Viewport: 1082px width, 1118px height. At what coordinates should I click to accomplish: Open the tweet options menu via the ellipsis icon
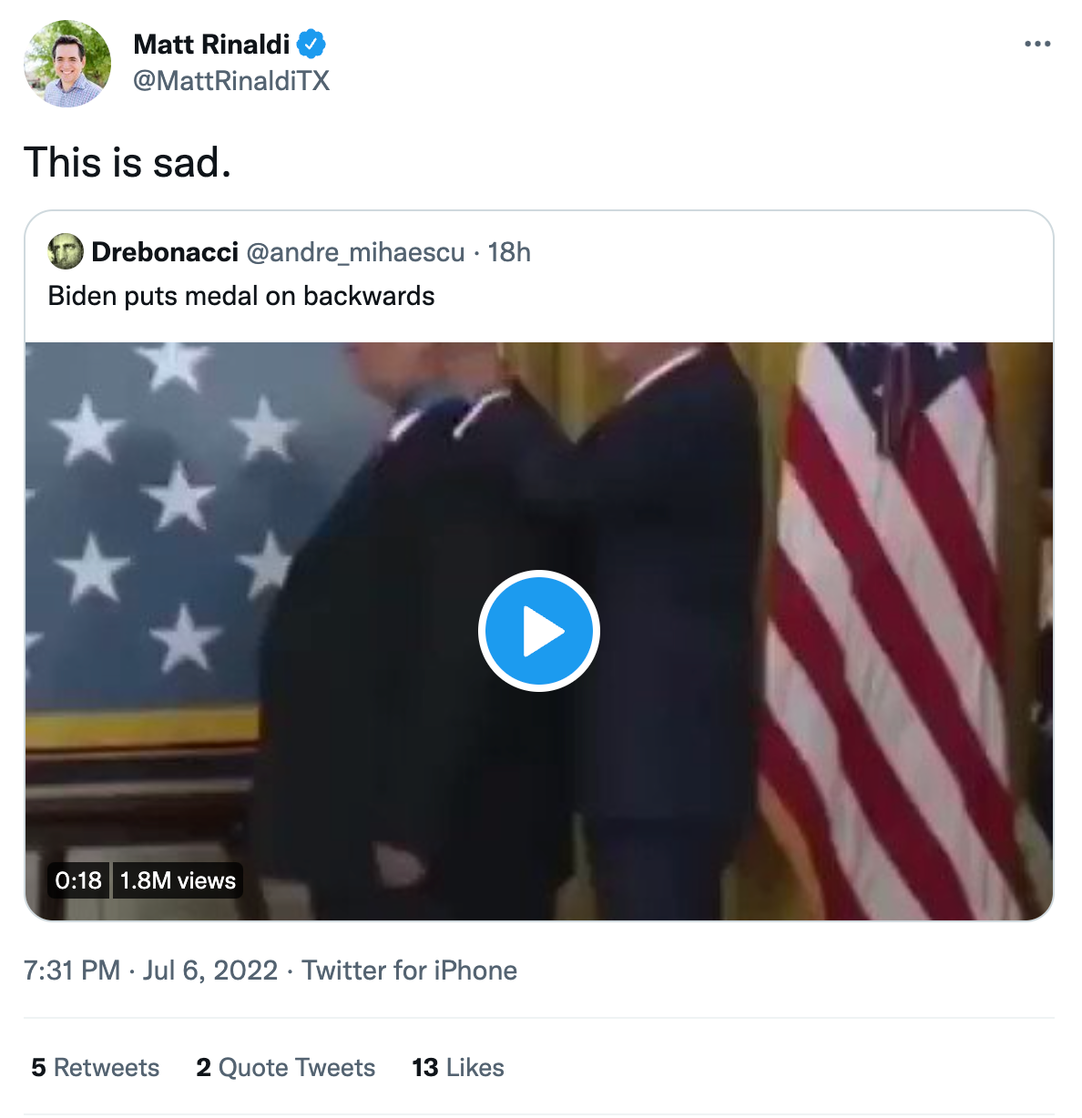point(1038,42)
